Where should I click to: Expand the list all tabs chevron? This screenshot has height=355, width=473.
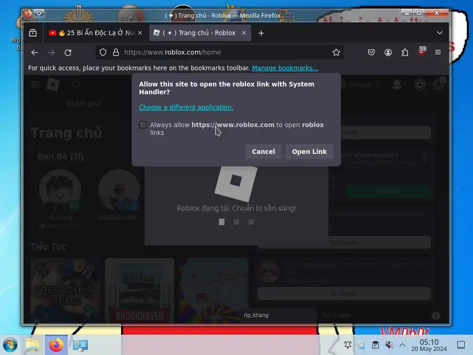coord(440,33)
